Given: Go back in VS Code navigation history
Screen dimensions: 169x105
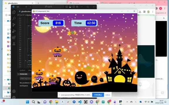Looking at the screenshot, I should click(26, 7).
